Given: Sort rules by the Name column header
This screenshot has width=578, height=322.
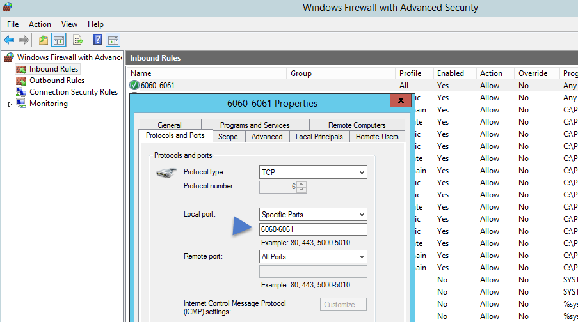Looking at the screenshot, I should point(207,73).
